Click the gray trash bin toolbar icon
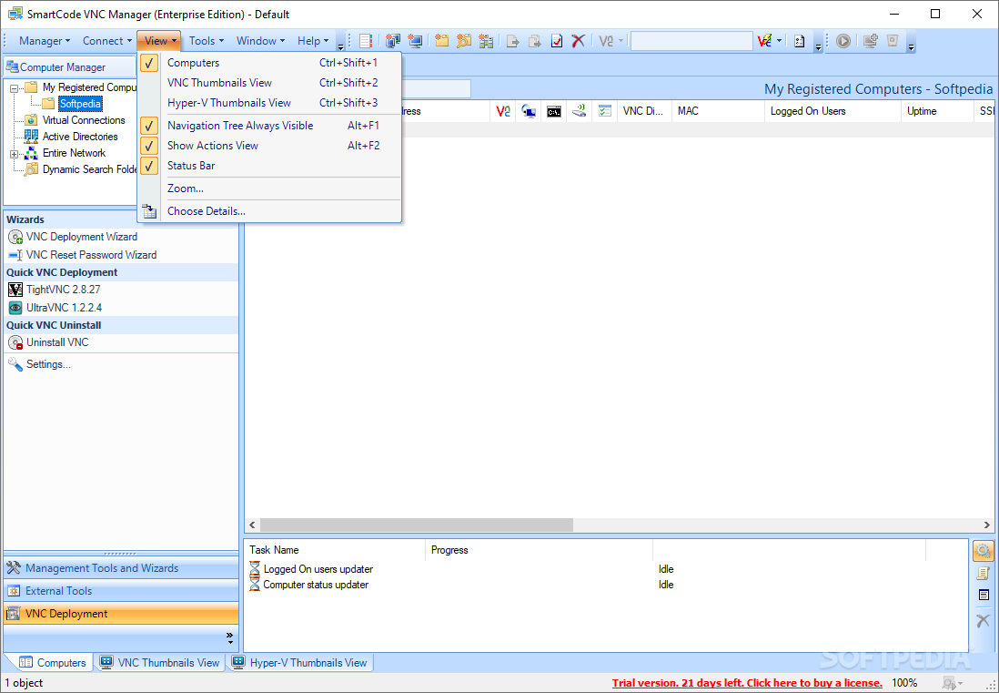The image size is (999, 693). [893, 41]
